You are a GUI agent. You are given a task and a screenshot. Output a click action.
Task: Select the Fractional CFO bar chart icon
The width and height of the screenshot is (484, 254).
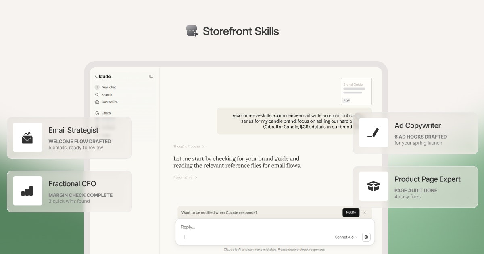point(27,191)
